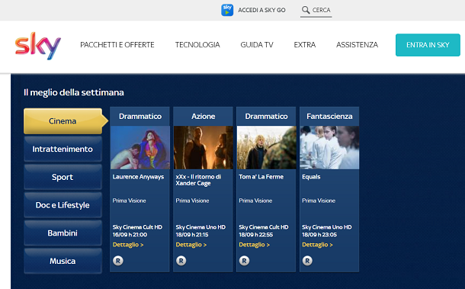Open Accedi a Sky Go link
Screen dimensions: 465x289
(261, 10)
